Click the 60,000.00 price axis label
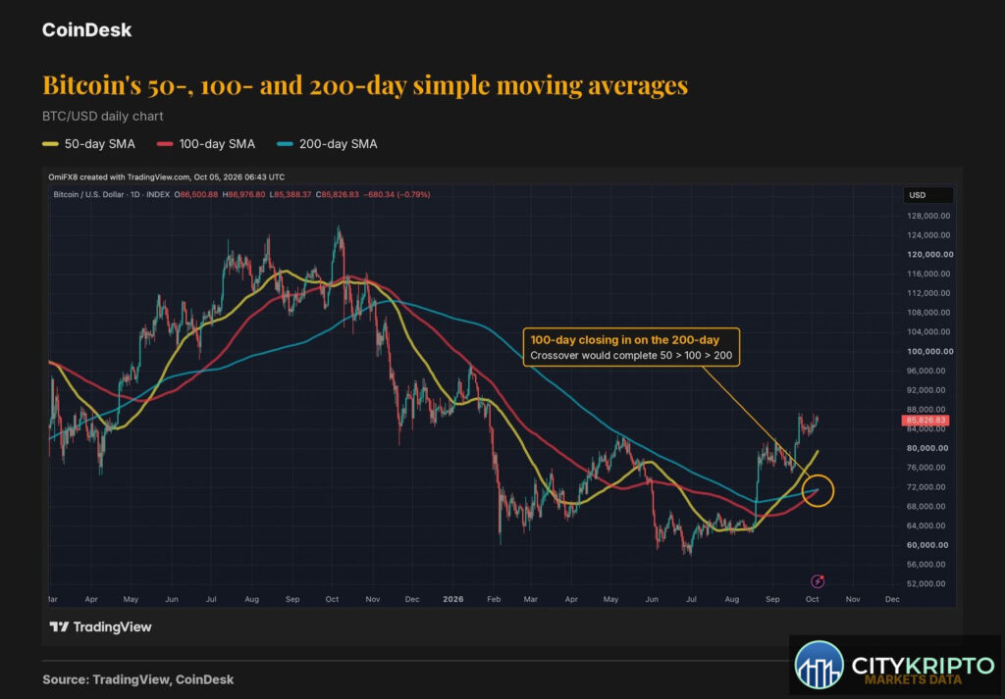 click(927, 545)
